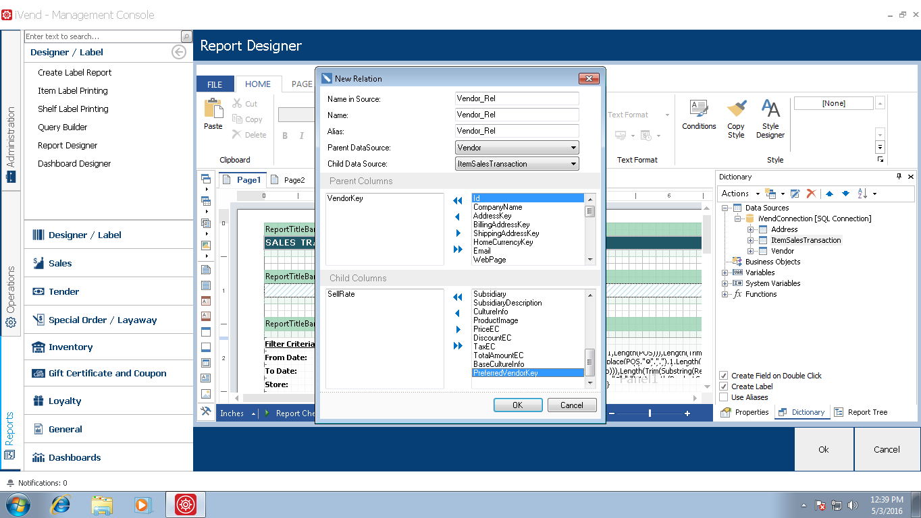Move item up in Dictionary toolbar
The width and height of the screenshot is (921, 518).
830,194
